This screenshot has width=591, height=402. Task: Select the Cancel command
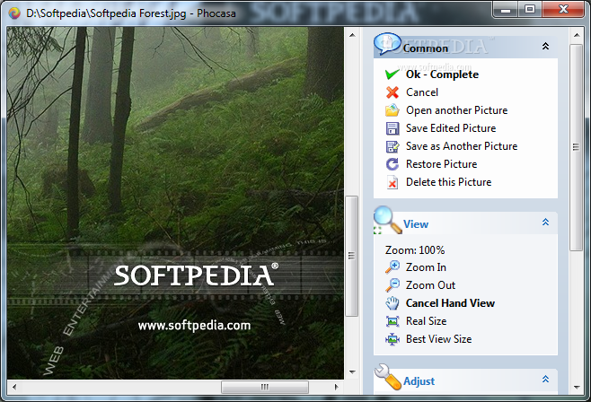click(x=422, y=92)
